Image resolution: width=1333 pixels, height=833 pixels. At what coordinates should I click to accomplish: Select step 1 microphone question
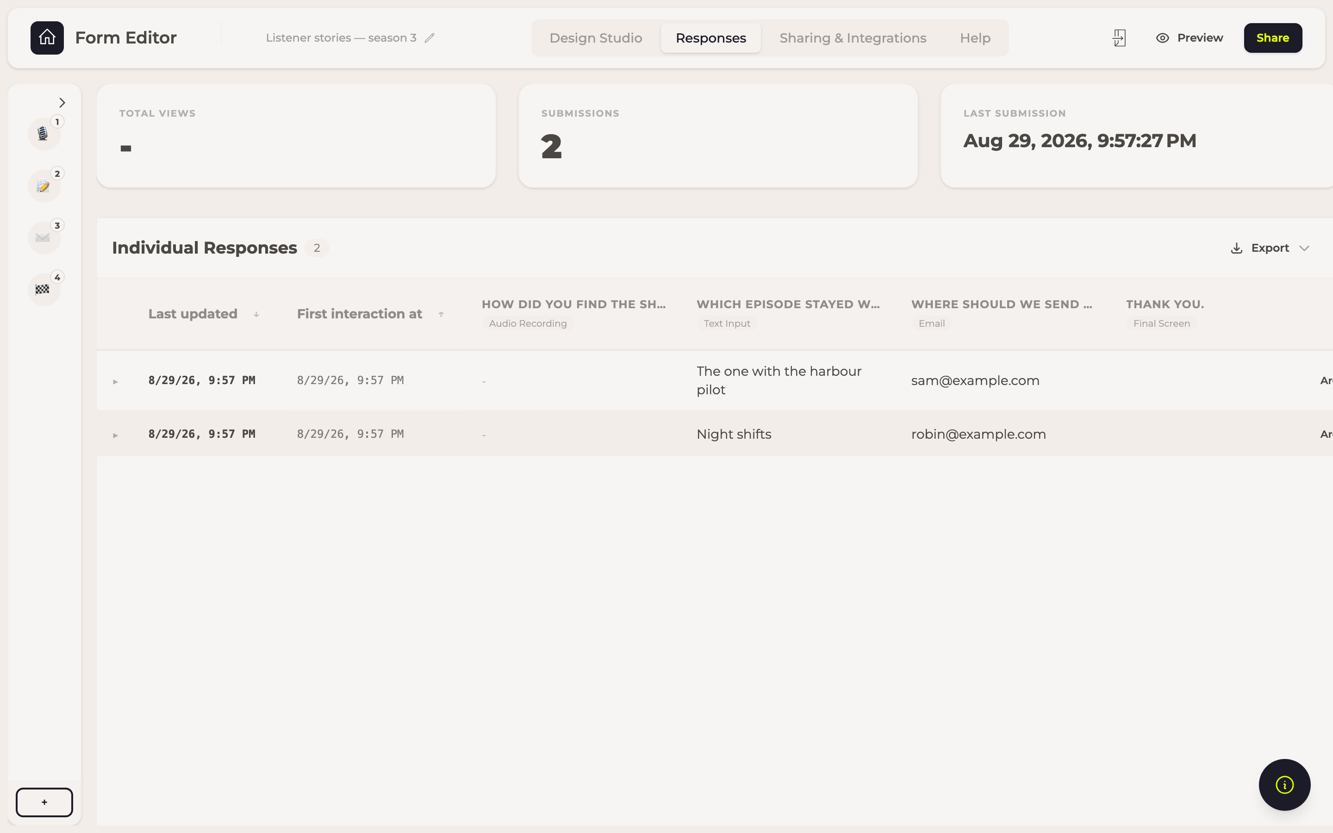pyautogui.click(x=44, y=133)
